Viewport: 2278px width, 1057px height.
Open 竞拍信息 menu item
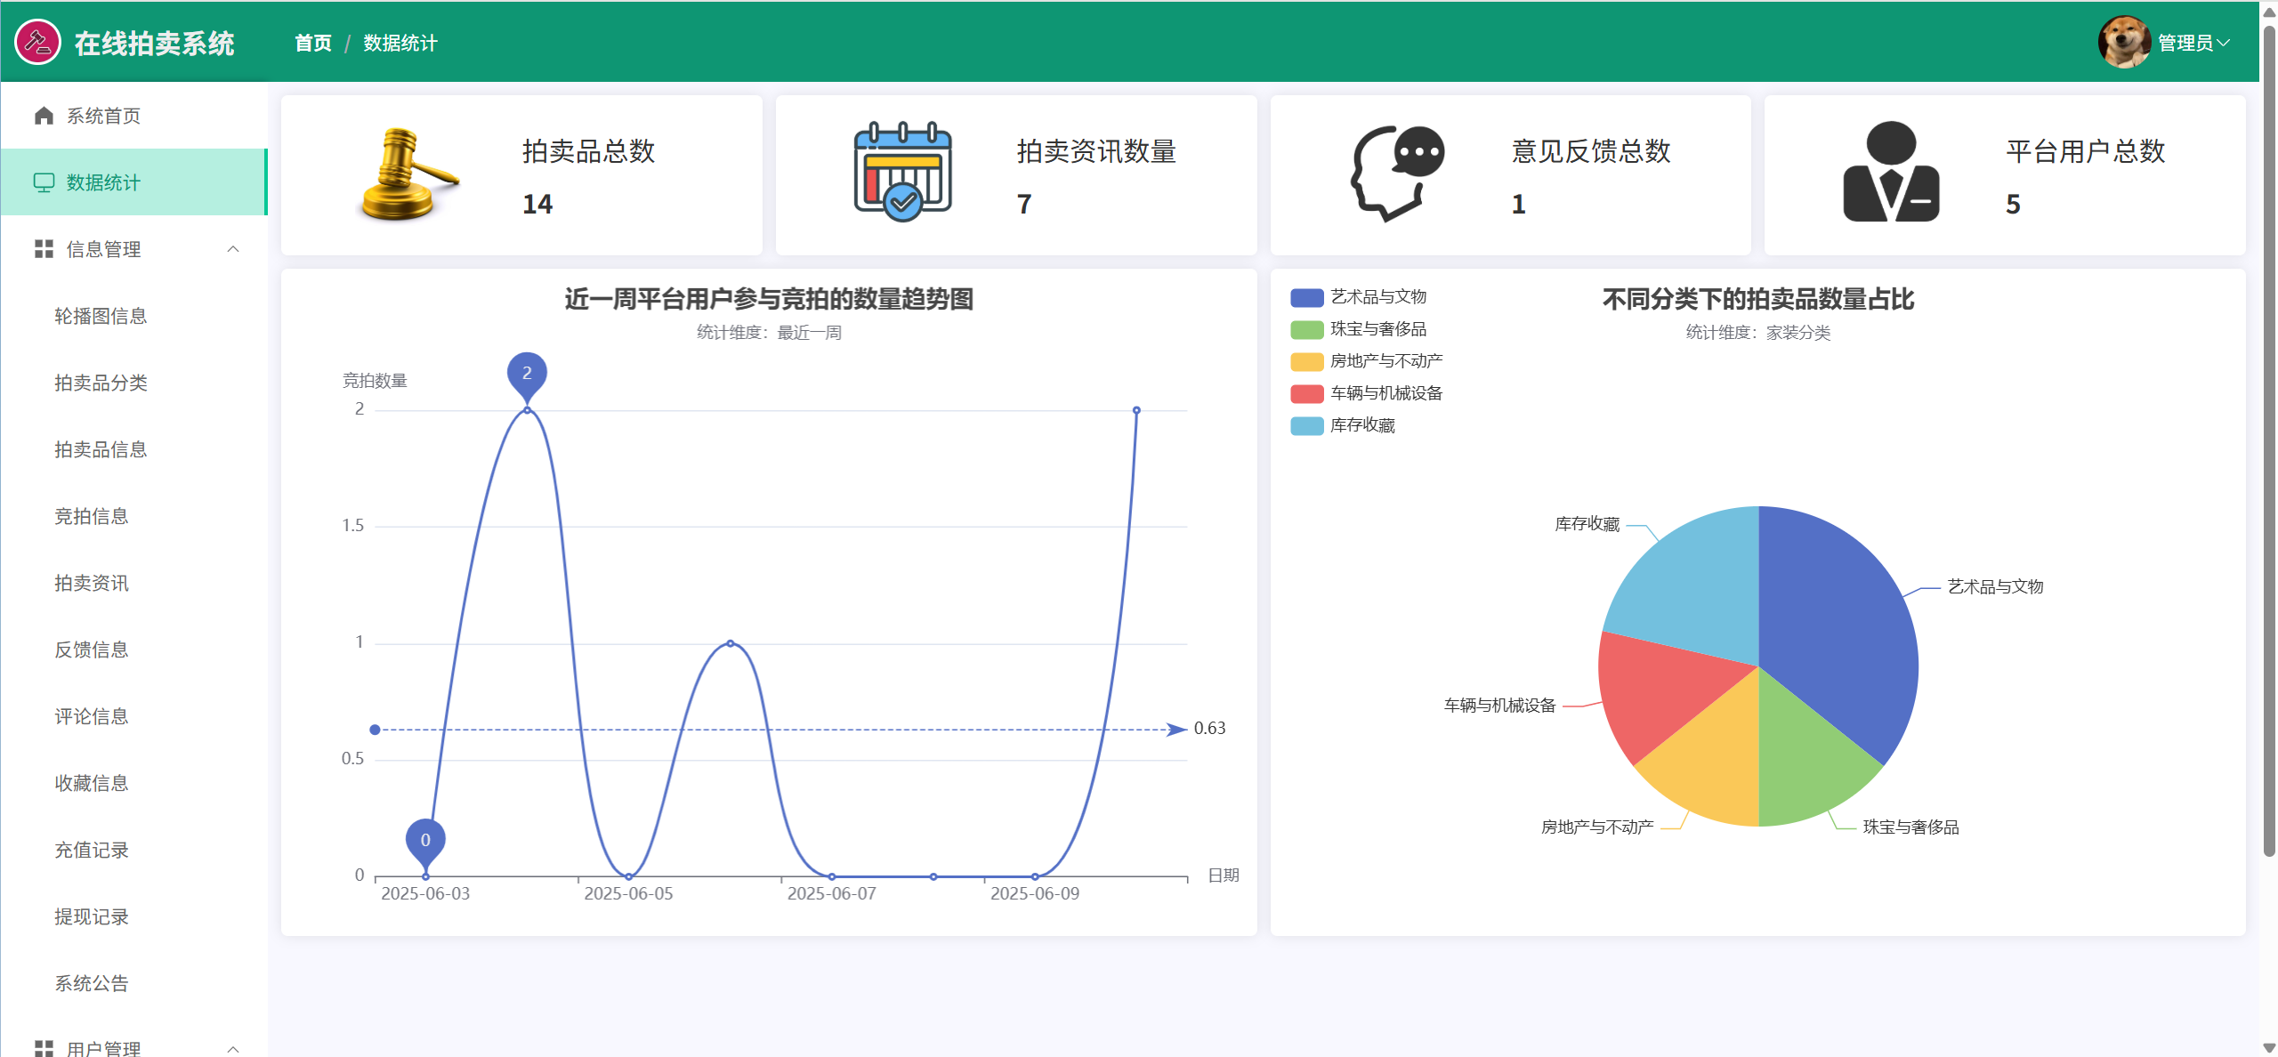click(91, 516)
